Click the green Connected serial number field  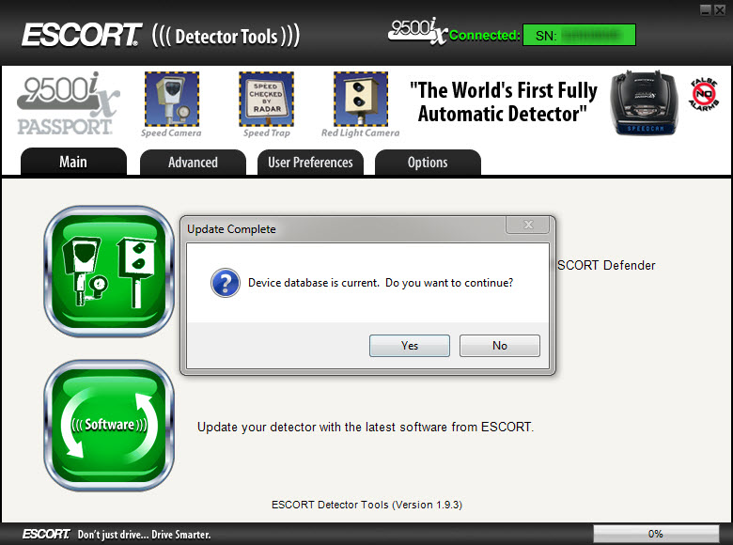pyautogui.click(x=579, y=36)
